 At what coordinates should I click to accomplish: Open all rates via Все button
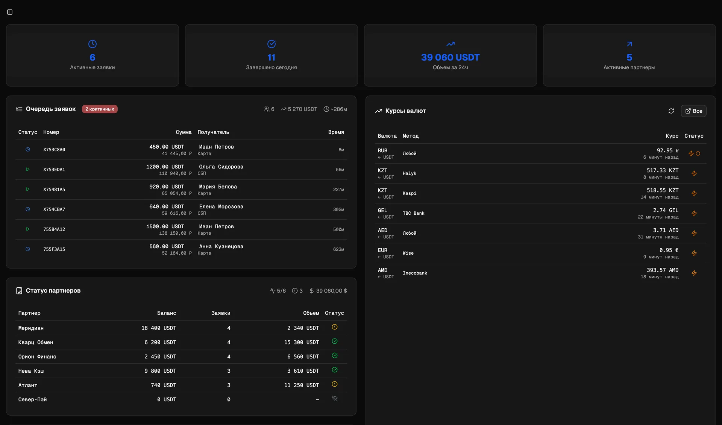tap(693, 111)
